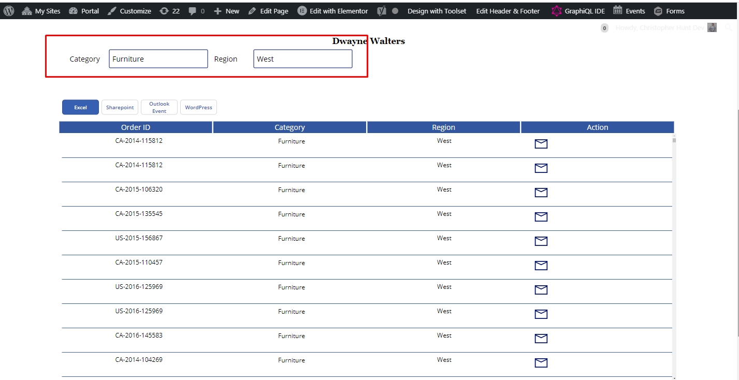The height and width of the screenshot is (380, 739).
Task: Click the mail icon for CA-2016-145583
Action: [541, 339]
